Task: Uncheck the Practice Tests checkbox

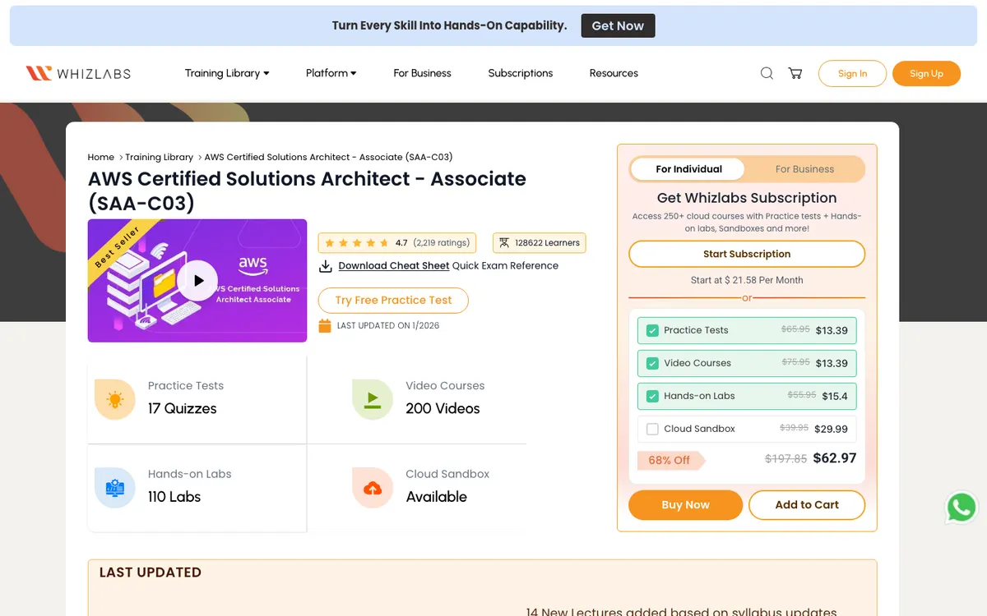Action: 652,330
